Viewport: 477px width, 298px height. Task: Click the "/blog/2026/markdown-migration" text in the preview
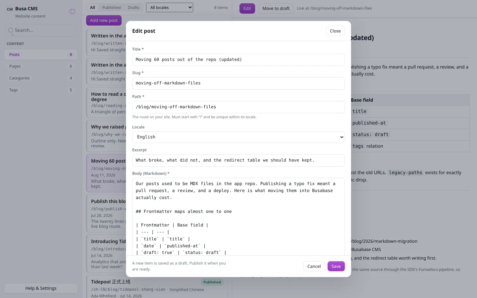[x=384, y=241]
